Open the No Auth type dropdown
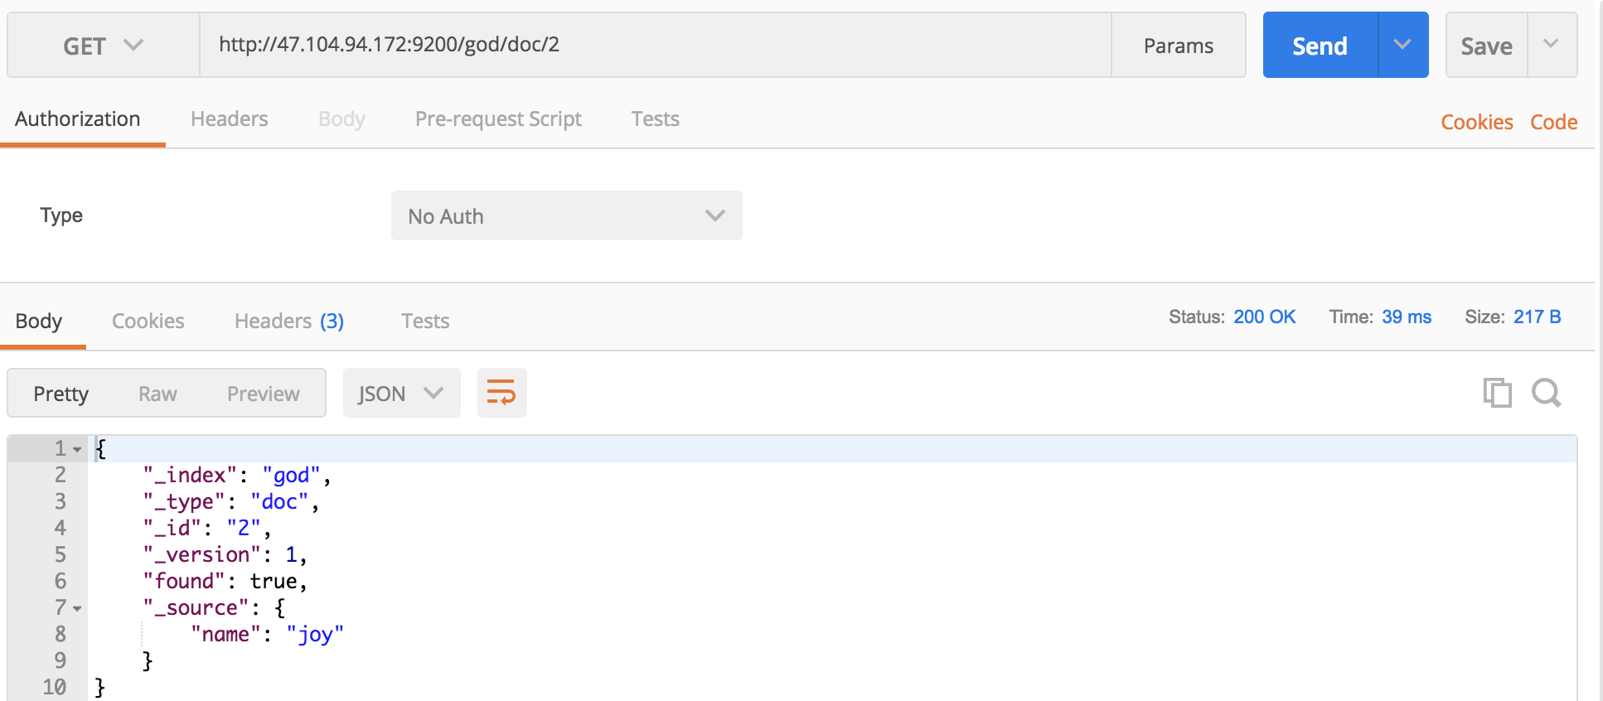The width and height of the screenshot is (1603, 701). click(x=567, y=215)
